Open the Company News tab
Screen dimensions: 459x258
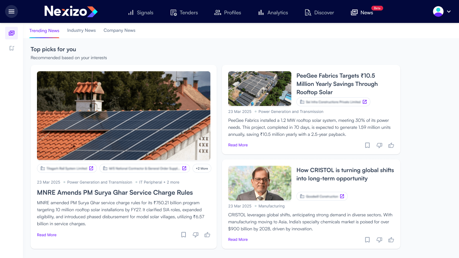tap(120, 31)
